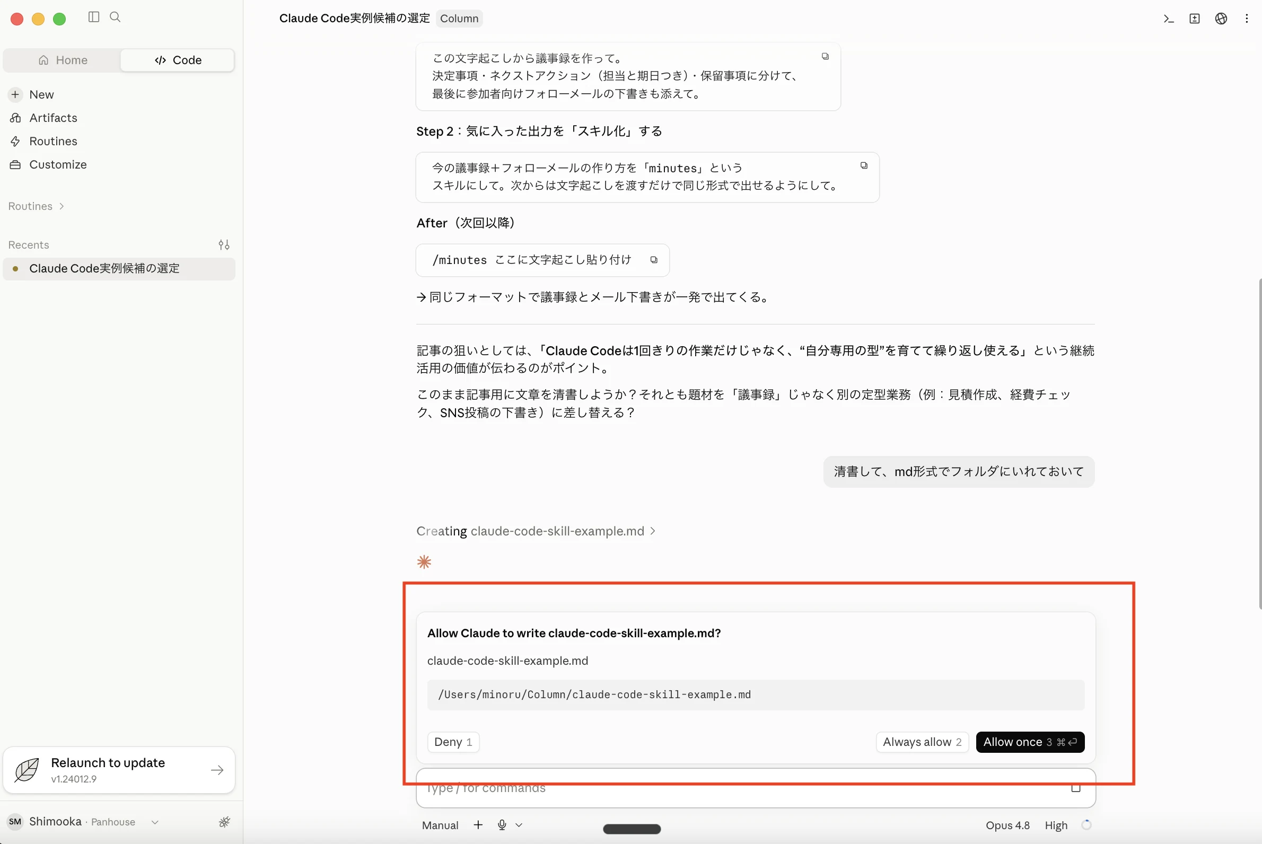The height and width of the screenshot is (844, 1262).
Task: Switch to the Code tab
Action: (178, 60)
